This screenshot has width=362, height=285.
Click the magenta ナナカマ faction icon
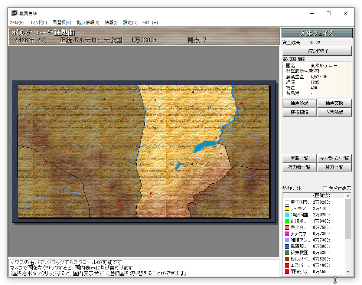287,234
